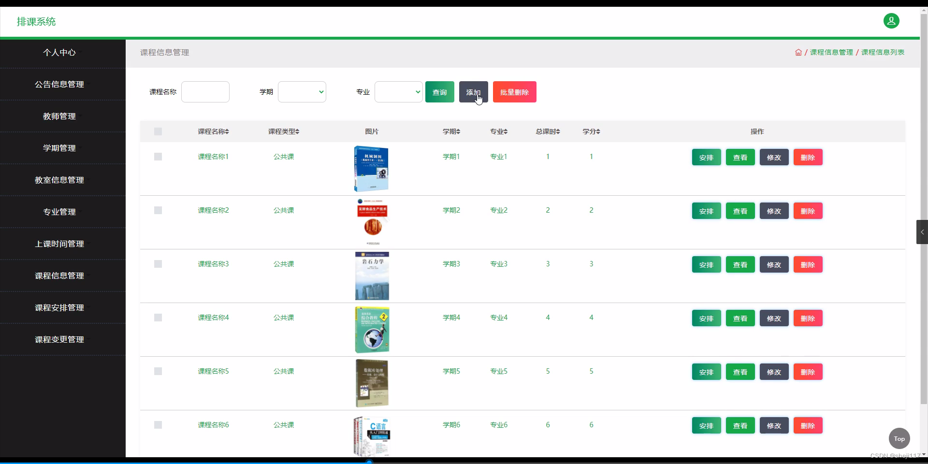Image resolution: width=928 pixels, height=464 pixels.
Task: Click 安排 for 课程名称2
Action: pyautogui.click(x=707, y=211)
